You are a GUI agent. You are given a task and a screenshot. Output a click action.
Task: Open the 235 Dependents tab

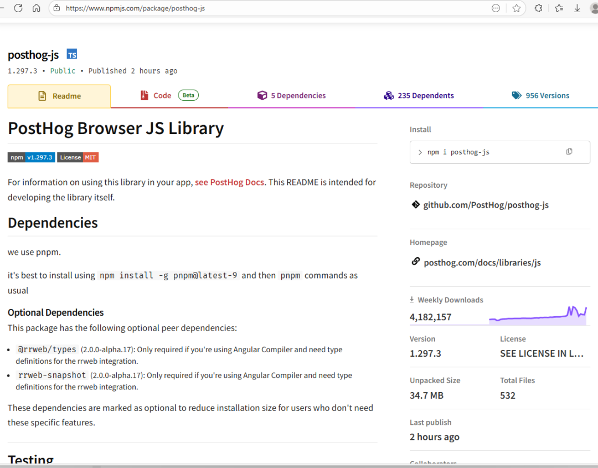click(419, 95)
